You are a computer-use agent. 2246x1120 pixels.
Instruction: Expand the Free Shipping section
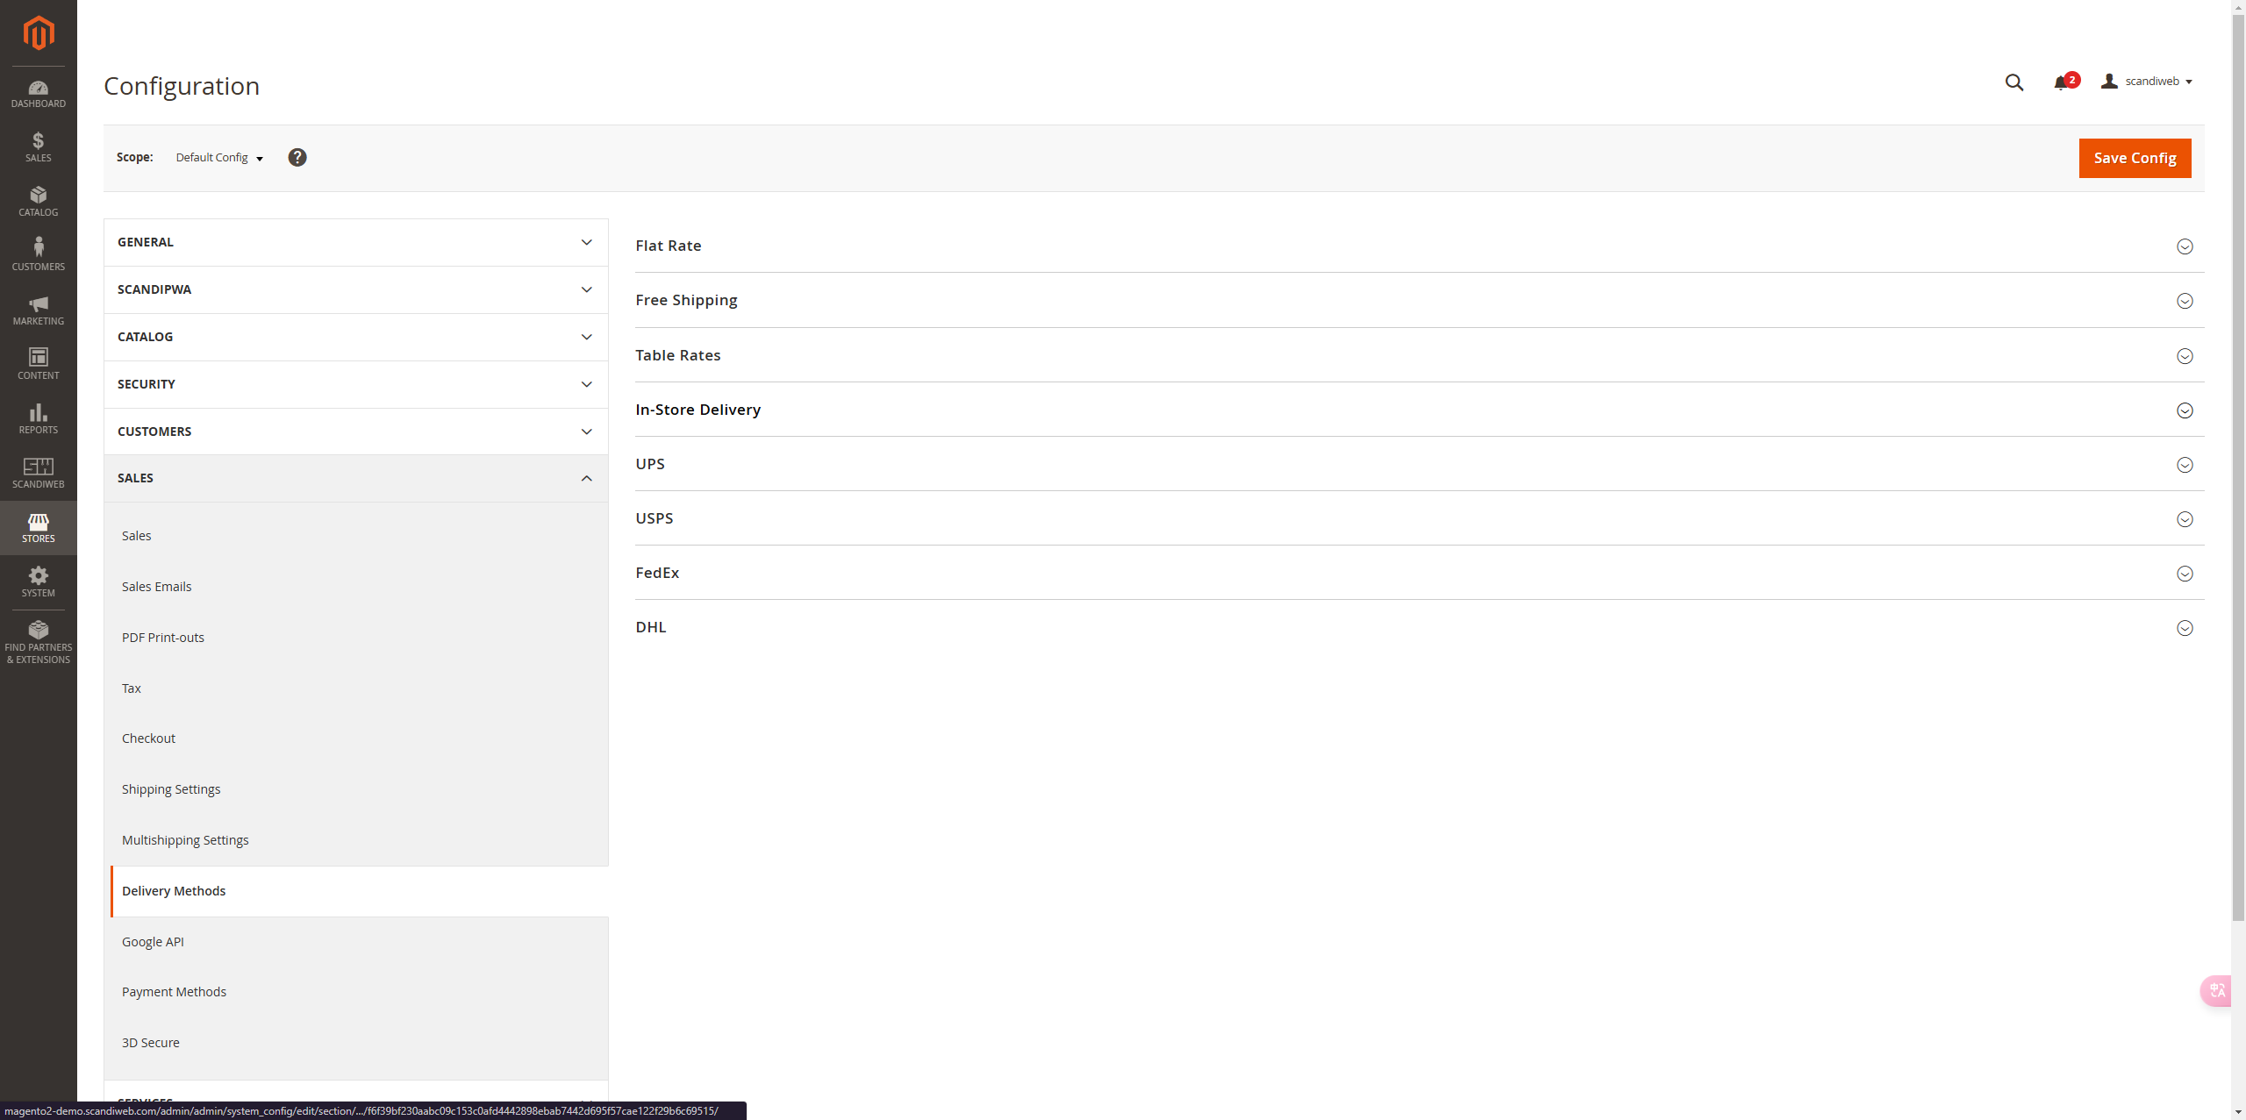1420,300
